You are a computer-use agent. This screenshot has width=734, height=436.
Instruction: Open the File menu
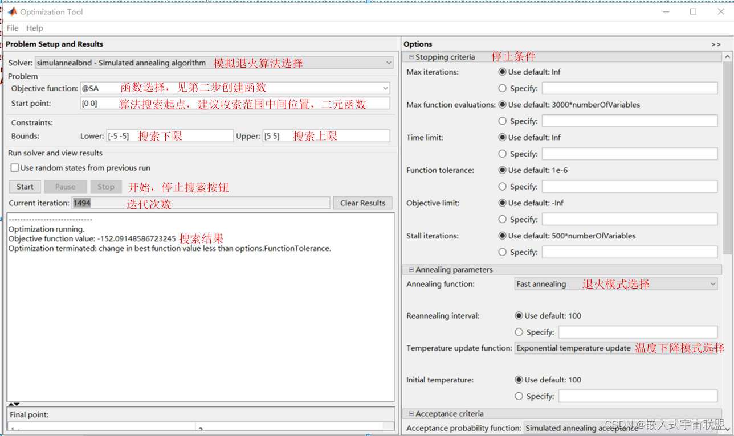point(12,27)
